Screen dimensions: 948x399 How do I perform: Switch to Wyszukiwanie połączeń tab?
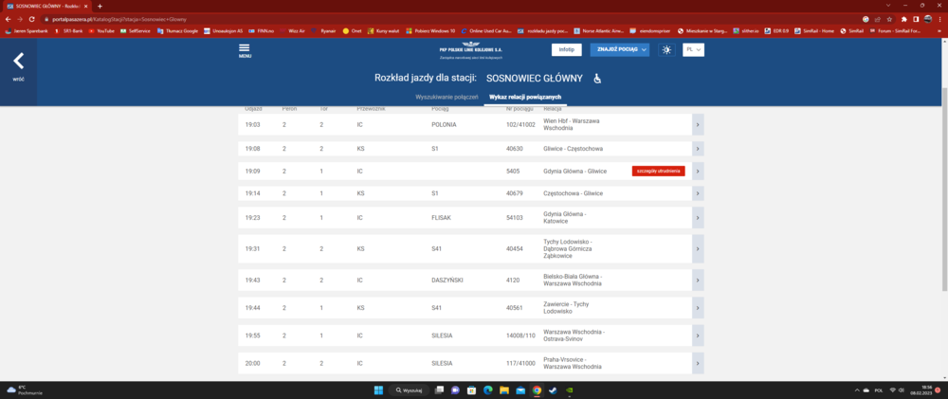click(446, 98)
